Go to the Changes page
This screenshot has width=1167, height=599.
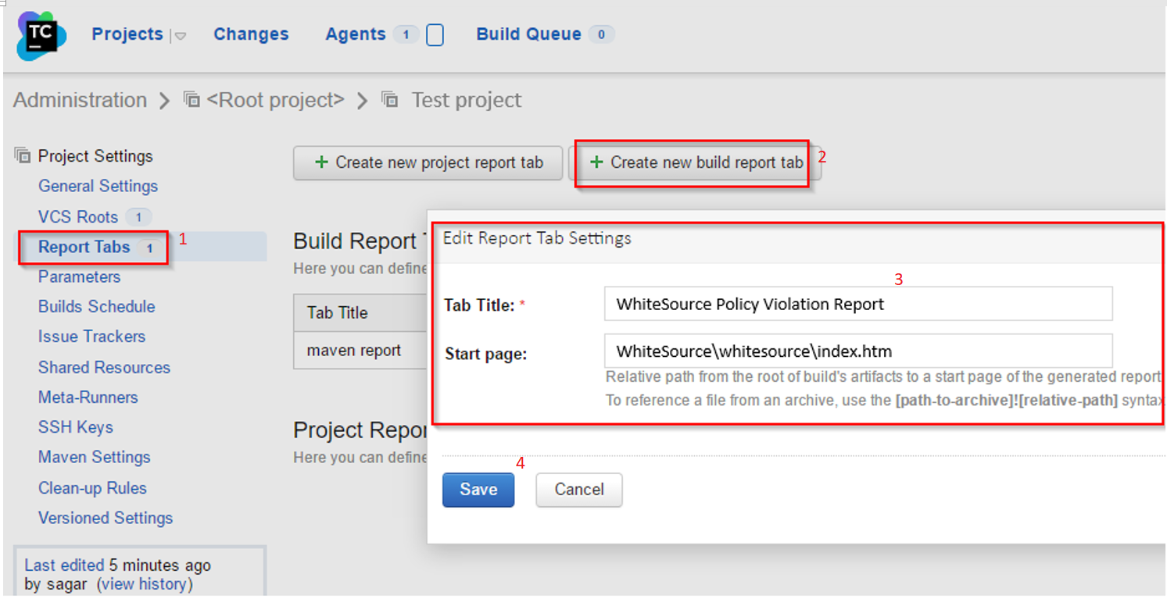click(251, 34)
